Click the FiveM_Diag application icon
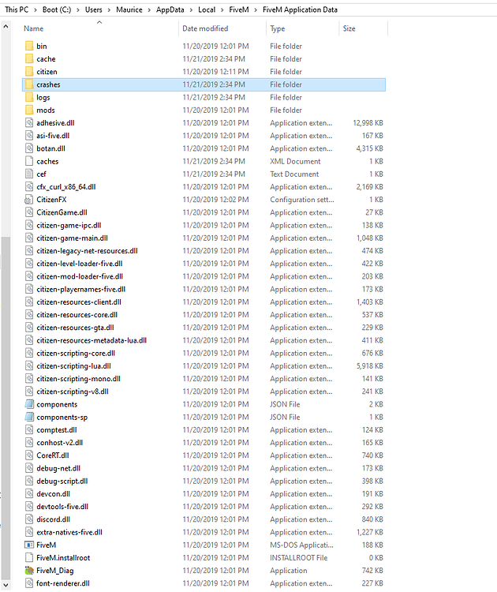Screen dimensions: 497x592 (x=29, y=571)
